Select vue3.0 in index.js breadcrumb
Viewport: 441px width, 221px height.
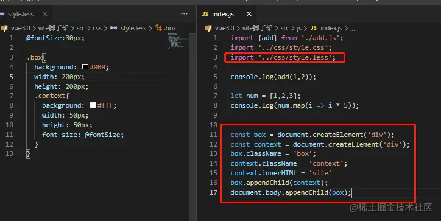pos(224,28)
